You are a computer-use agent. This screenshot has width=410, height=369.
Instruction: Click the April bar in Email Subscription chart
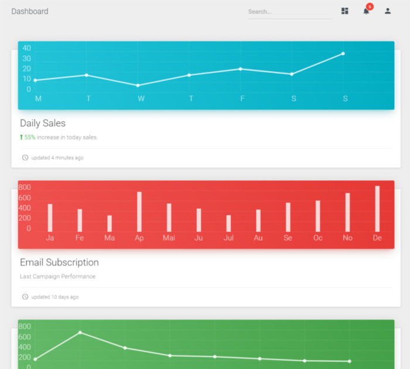[139, 211]
